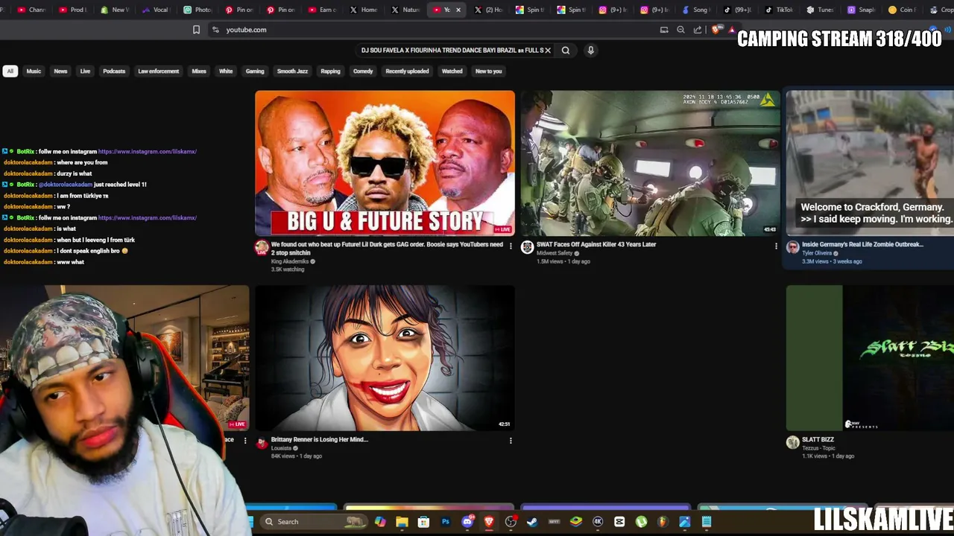Open File Explorer from the taskbar
954x536 pixels.
(402, 522)
